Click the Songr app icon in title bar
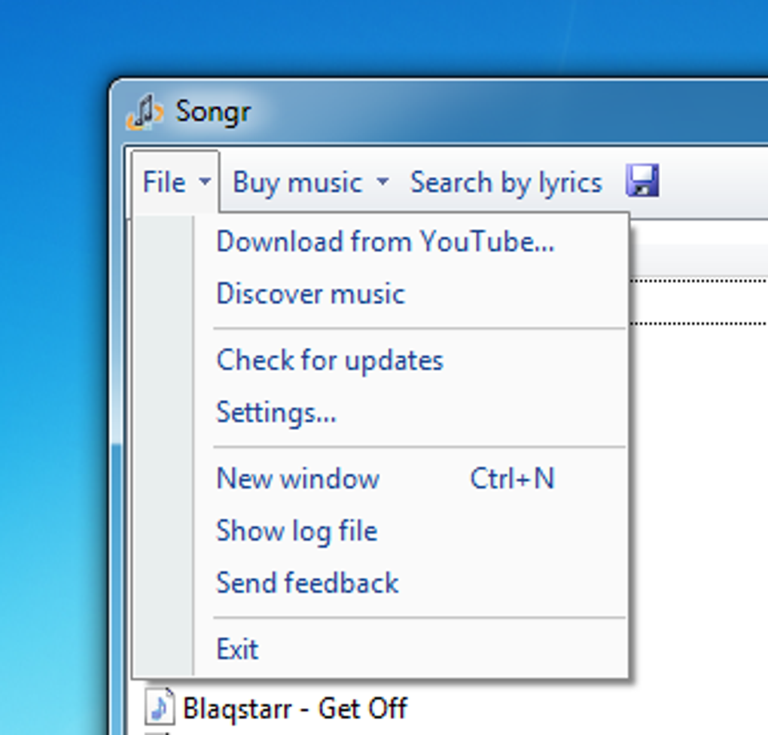Screen dimensions: 768x735 (144, 112)
